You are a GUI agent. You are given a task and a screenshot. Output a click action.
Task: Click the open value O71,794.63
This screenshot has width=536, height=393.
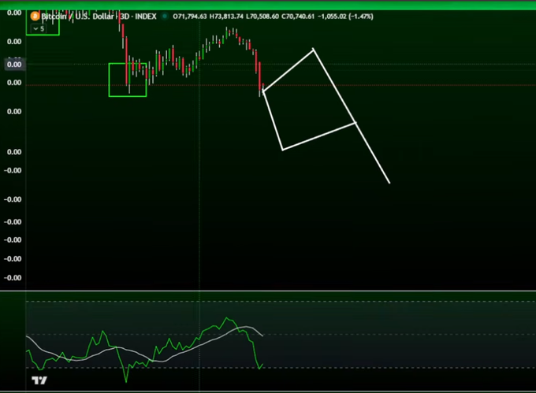tap(190, 17)
